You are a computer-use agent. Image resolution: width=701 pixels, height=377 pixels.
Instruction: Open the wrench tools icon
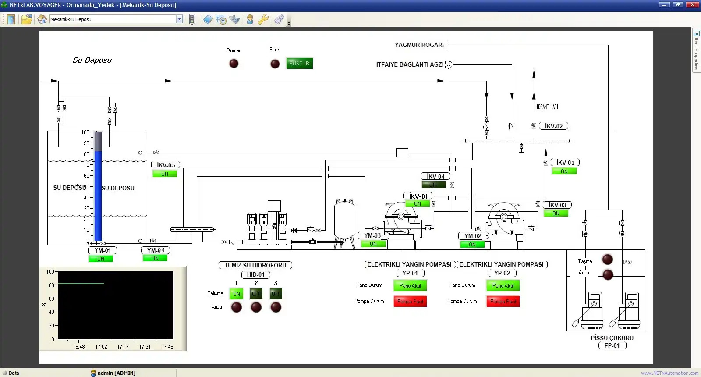tap(263, 19)
